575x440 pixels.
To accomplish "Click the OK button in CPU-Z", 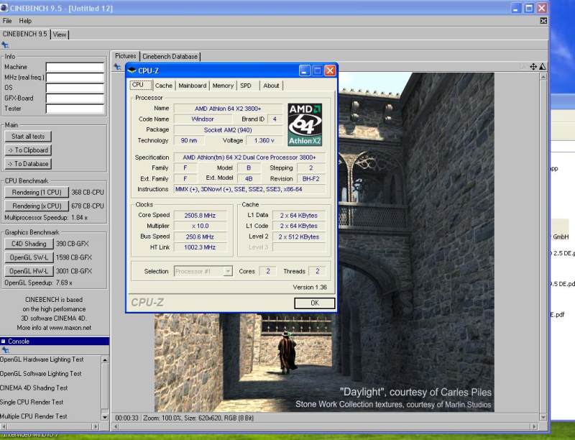I will [x=315, y=303].
